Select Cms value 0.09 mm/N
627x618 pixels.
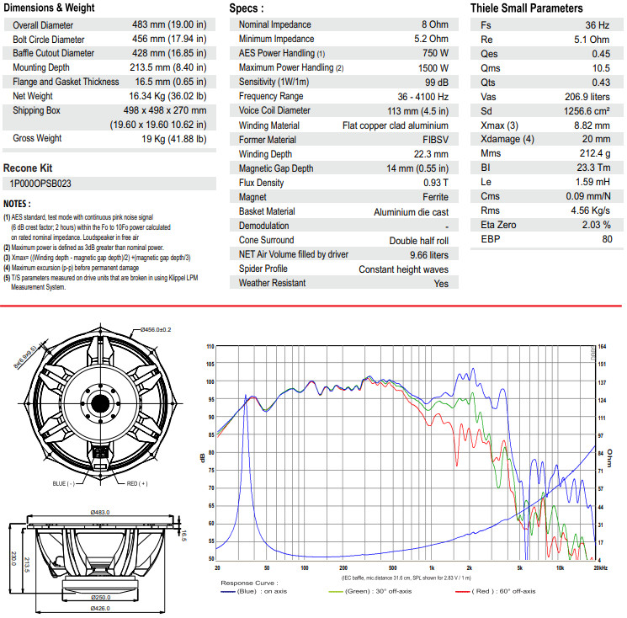pos(588,196)
